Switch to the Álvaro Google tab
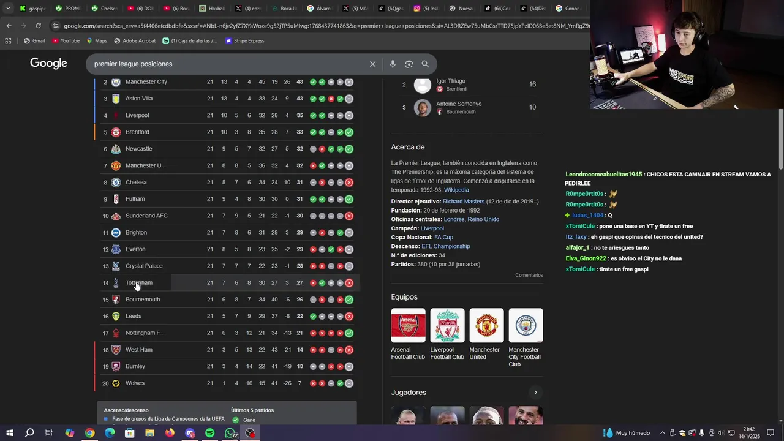 (x=320, y=9)
